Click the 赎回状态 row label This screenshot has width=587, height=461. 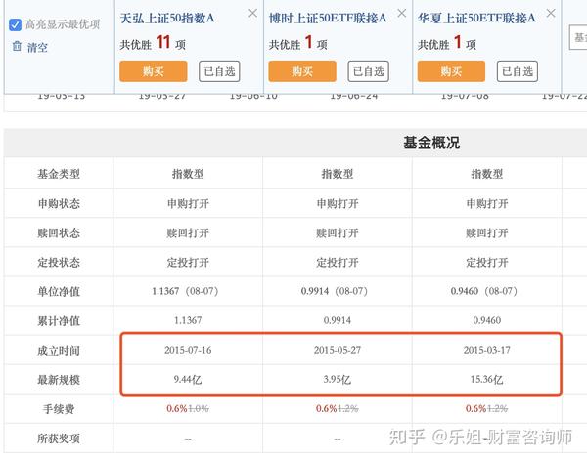[59, 232]
